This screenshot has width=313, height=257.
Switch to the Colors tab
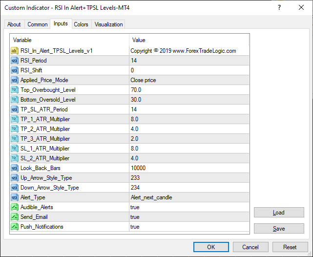(81, 24)
